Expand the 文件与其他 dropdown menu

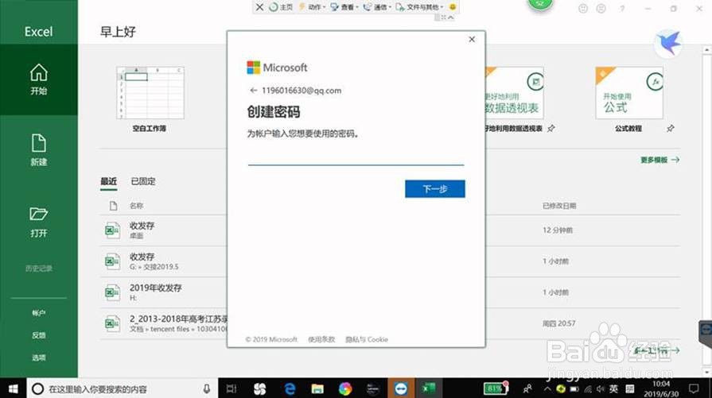pyautogui.click(x=419, y=7)
